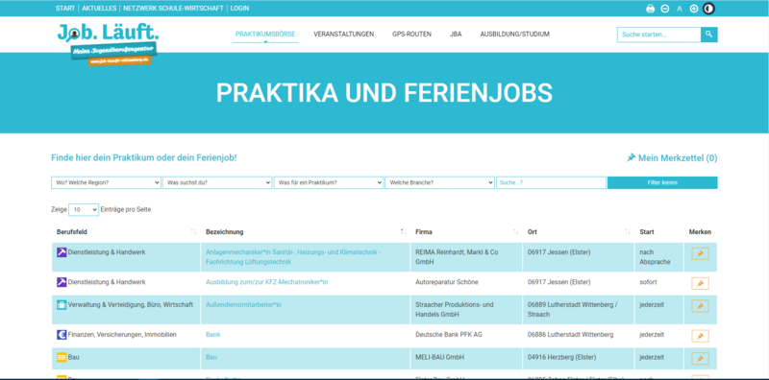The image size is (769, 380).
Task: Open the 'Bau' listing link
Action: pos(211,358)
